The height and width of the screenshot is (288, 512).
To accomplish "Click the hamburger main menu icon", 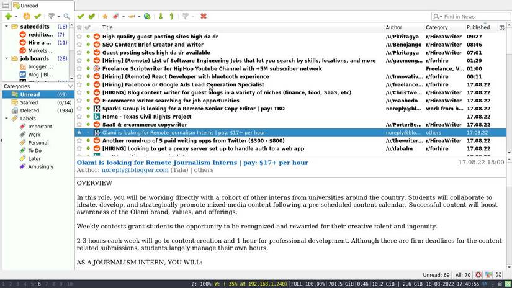I will (6, 6).
